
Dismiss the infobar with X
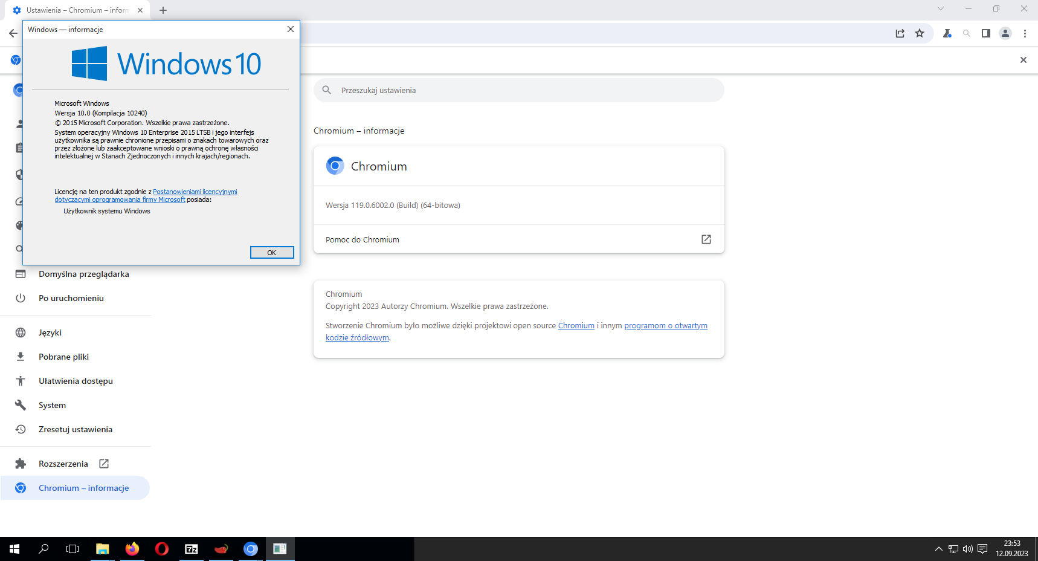[x=1023, y=60]
